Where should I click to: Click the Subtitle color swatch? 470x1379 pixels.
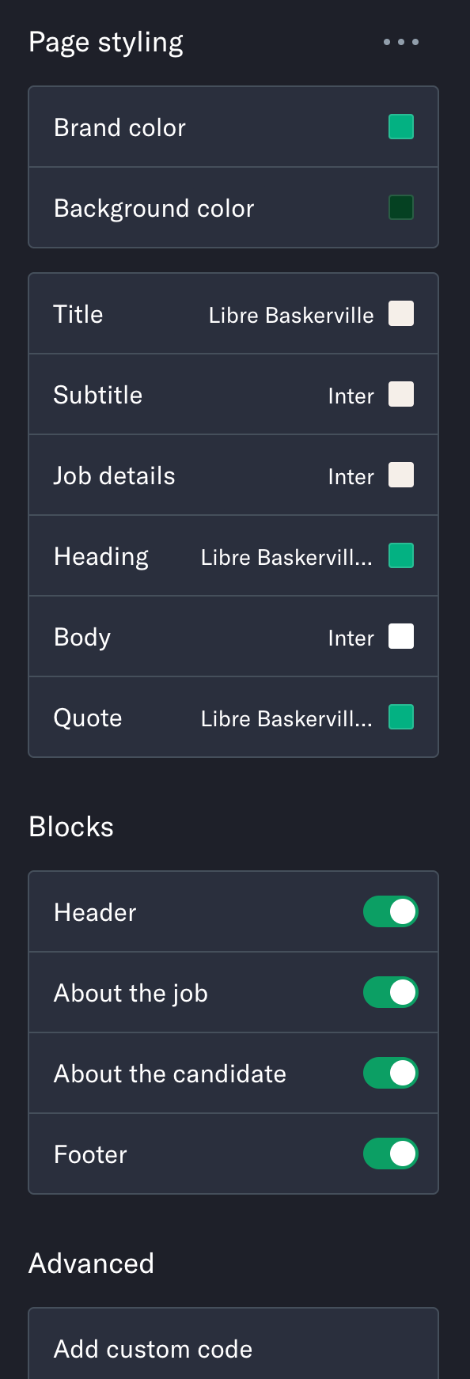point(401,394)
